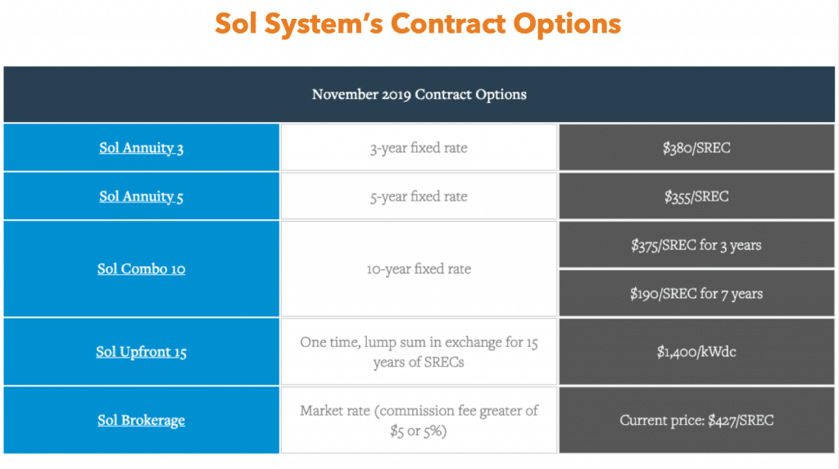Visit the Sol Brokerage link
The height and width of the screenshot is (469, 839).
(141, 421)
